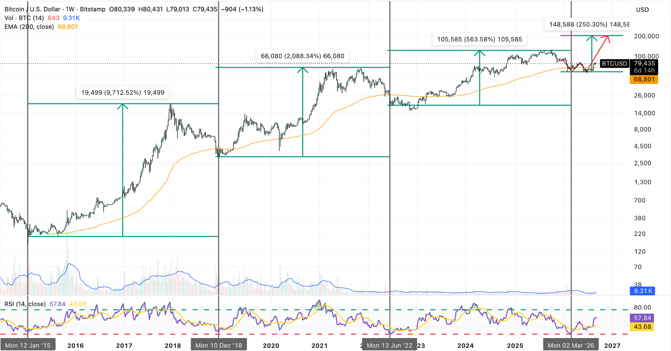Image resolution: width=671 pixels, height=351 pixels.
Task: Select the 19,499 (9,712.52%) measurement label
Action: (123, 93)
